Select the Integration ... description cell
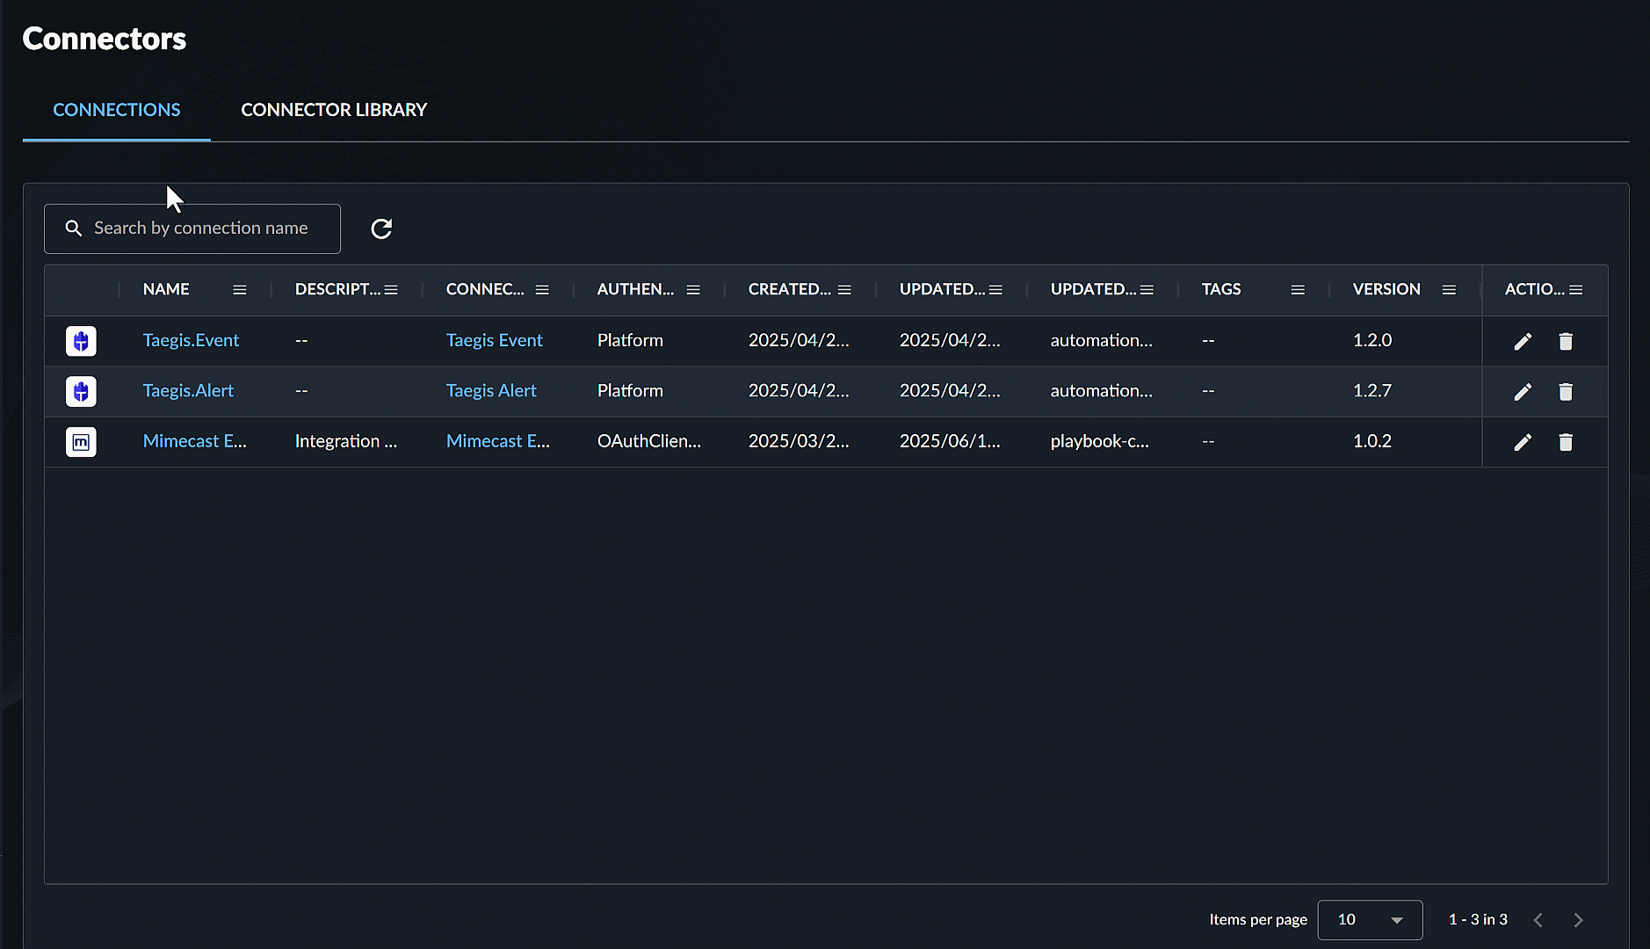This screenshot has height=949, width=1650. point(346,442)
